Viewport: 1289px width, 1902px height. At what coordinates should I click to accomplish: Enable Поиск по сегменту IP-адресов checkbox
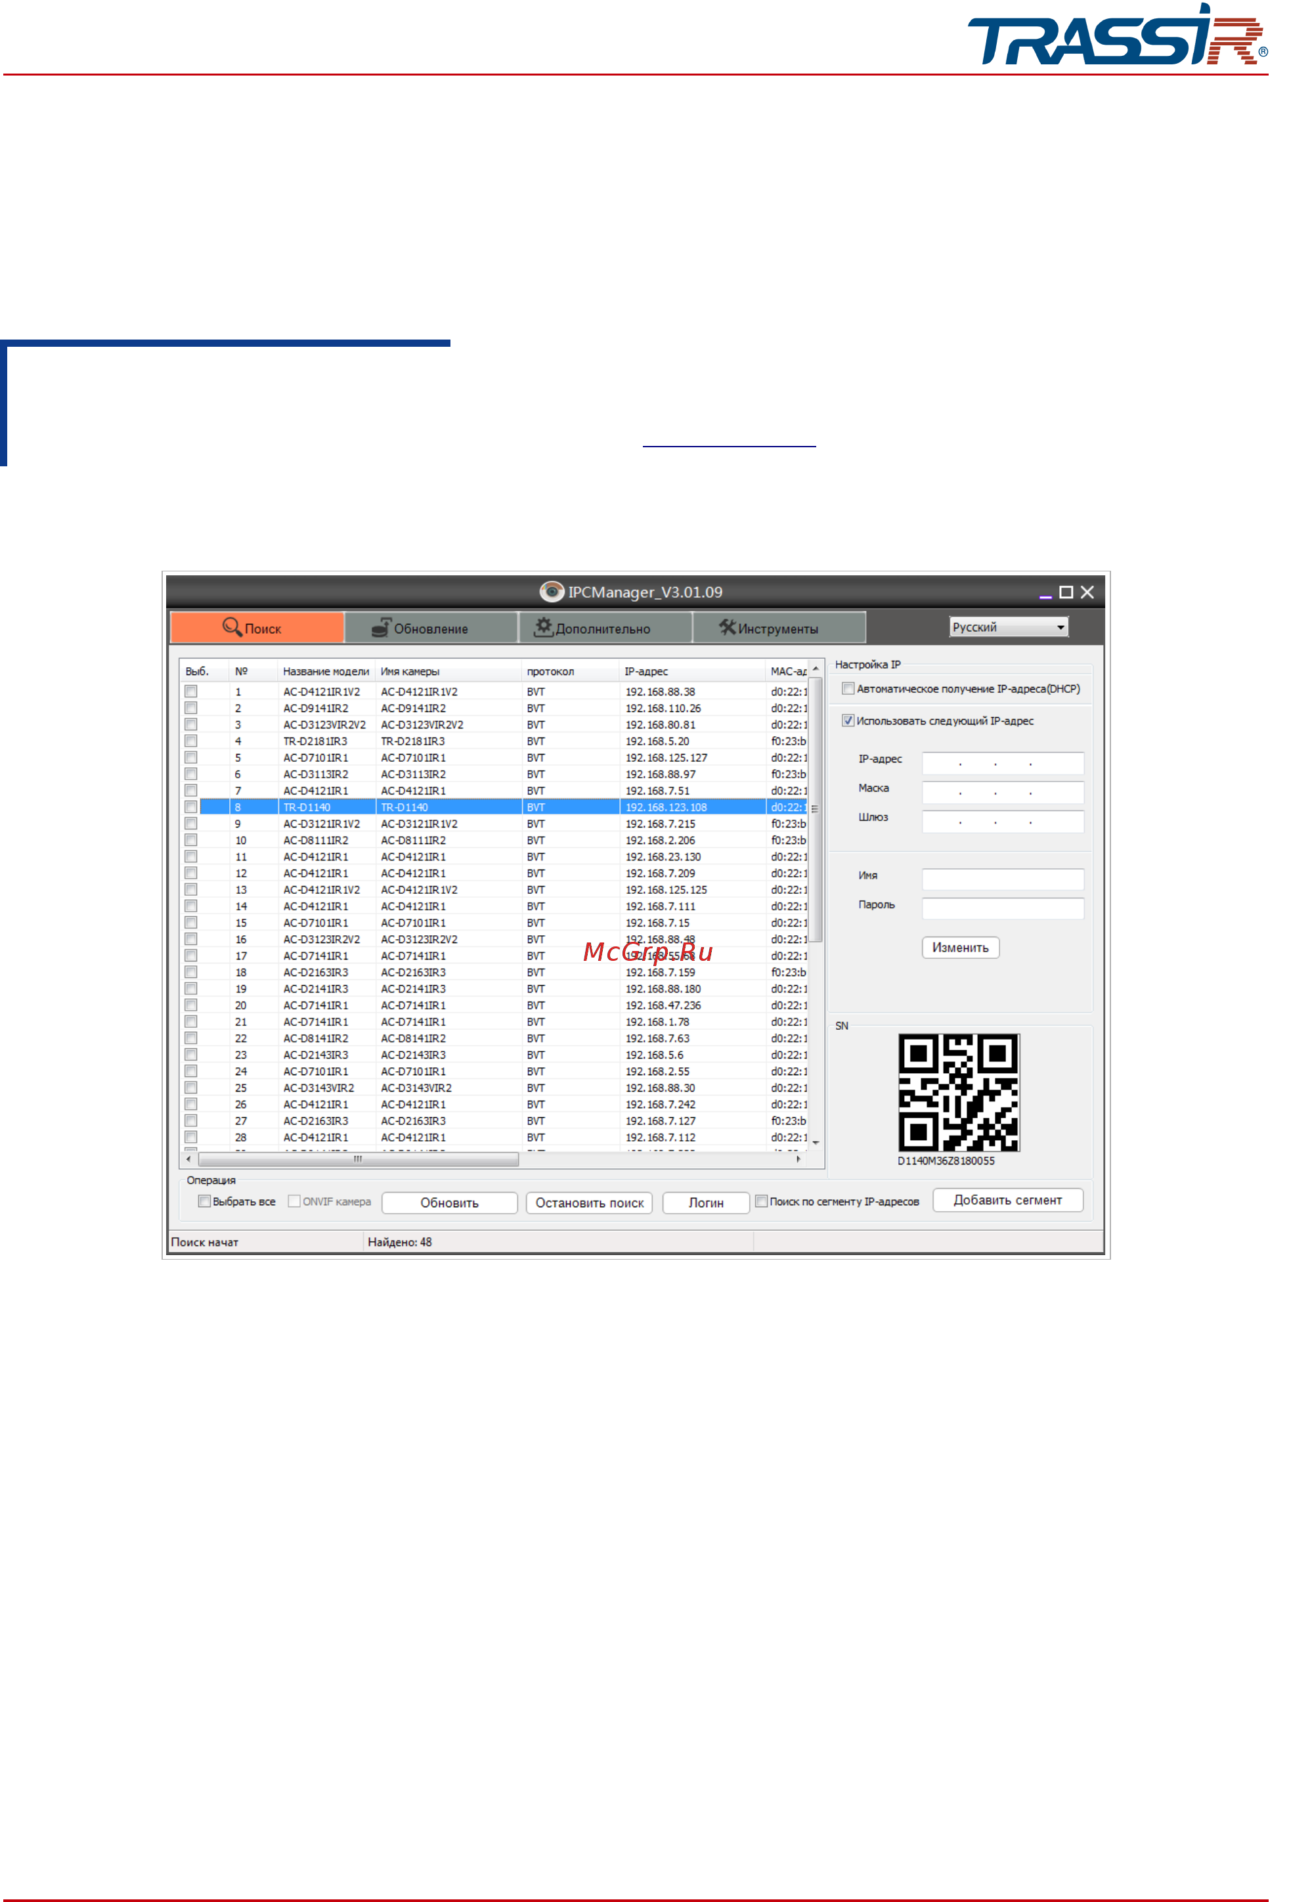click(x=762, y=1201)
